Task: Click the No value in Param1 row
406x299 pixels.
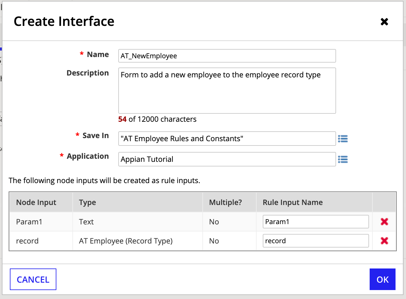Action: [x=229, y=222]
